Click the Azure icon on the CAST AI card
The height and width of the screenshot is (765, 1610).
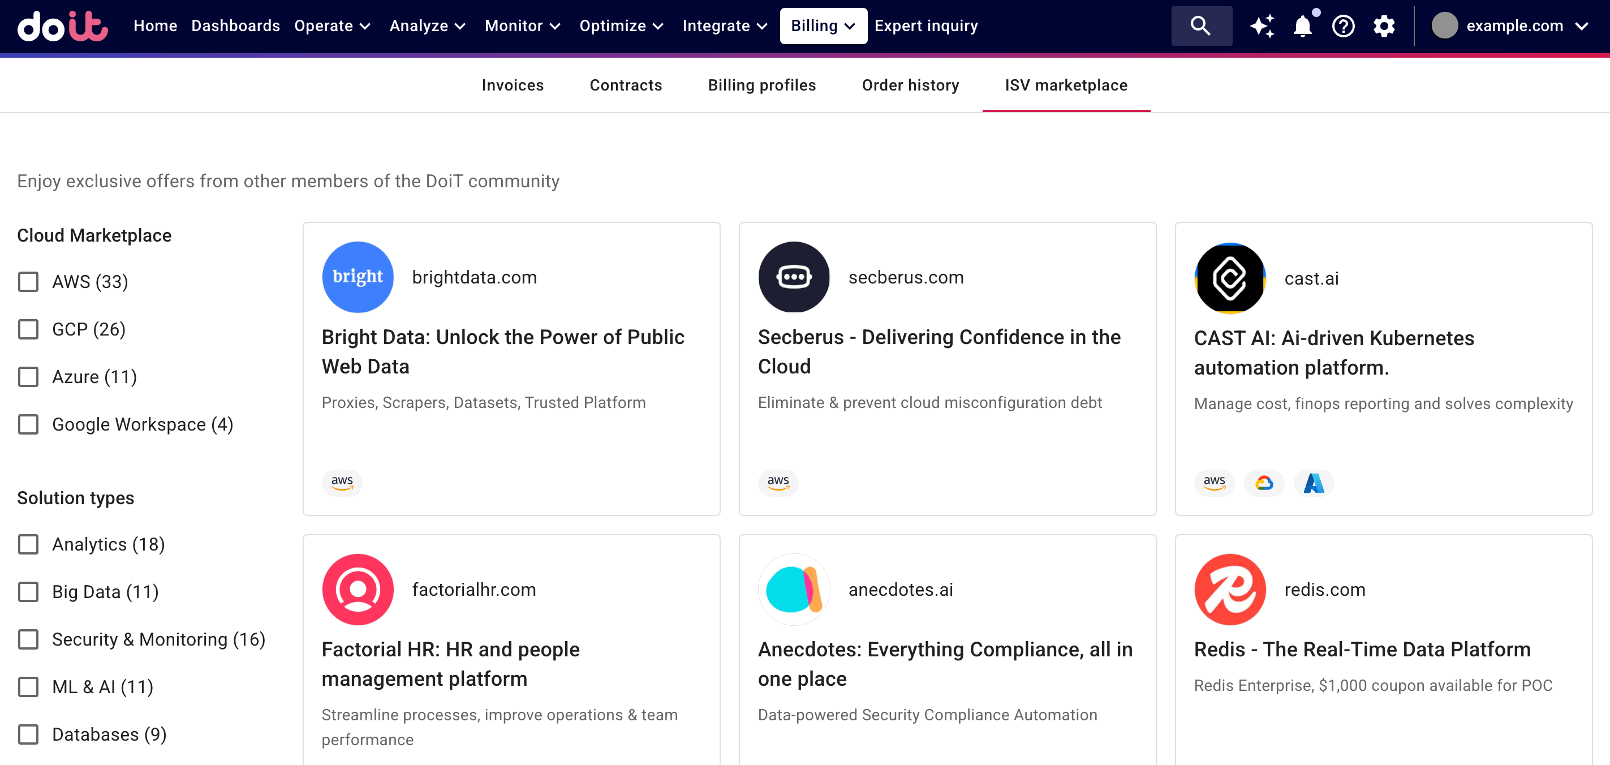coord(1314,483)
